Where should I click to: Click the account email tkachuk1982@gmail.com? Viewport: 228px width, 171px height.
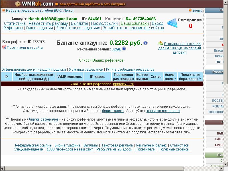click(53, 19)
